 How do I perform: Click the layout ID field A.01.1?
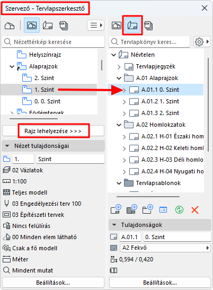pyautogui.click(x=130, y=237)
